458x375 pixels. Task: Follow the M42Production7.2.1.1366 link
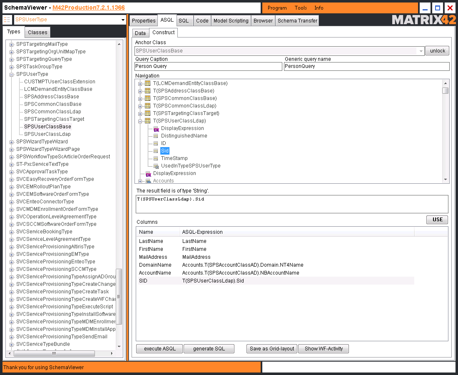[x=89, y=7]
